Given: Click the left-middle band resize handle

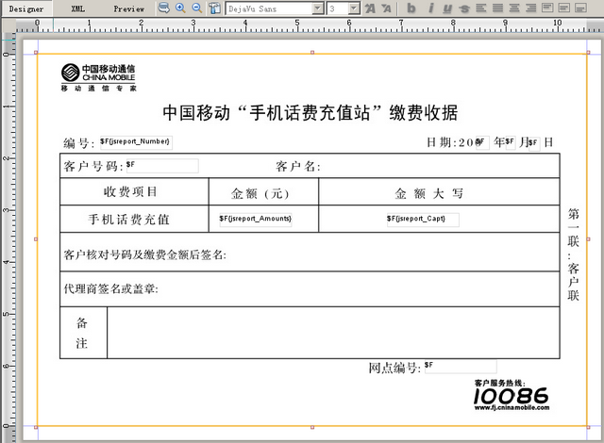Looking at the screenshot, I should [36, 239].
